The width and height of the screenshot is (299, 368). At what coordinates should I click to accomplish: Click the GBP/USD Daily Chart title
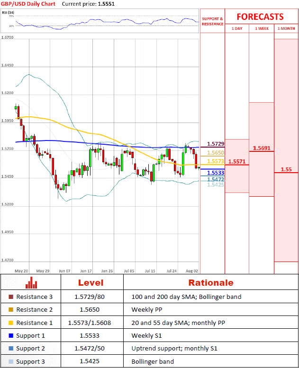point(28,4)
